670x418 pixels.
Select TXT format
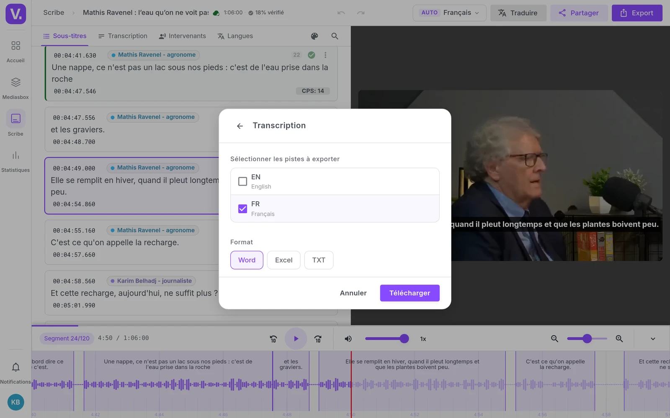[319, 260]
